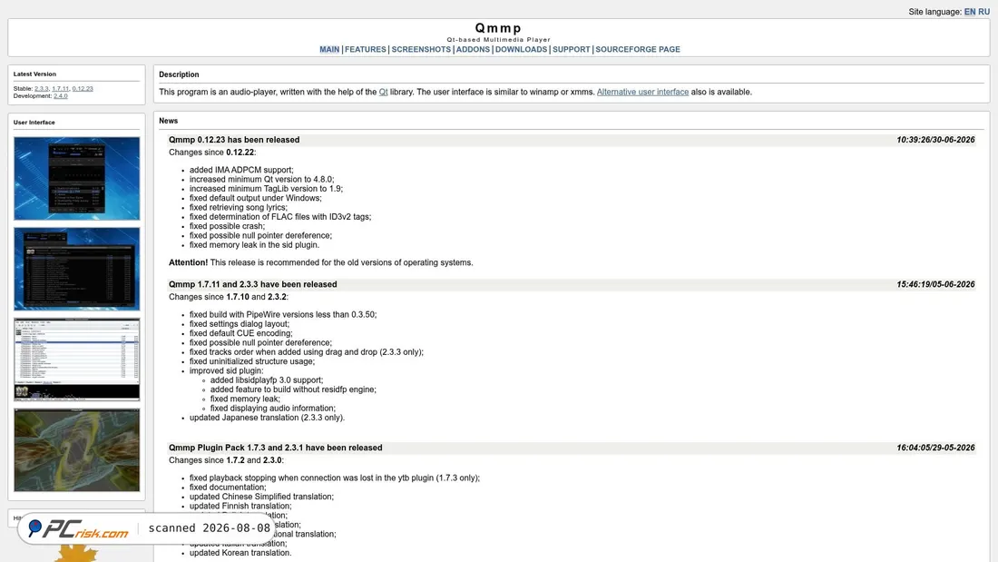Go to the SUPPORT page

[571, 49]
